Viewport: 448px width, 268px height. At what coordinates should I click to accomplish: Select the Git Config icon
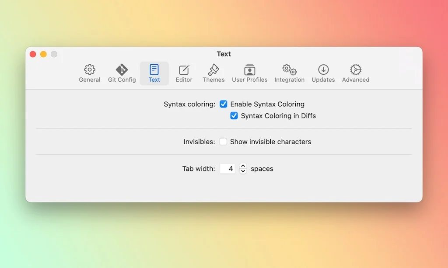tap(122, 69)
